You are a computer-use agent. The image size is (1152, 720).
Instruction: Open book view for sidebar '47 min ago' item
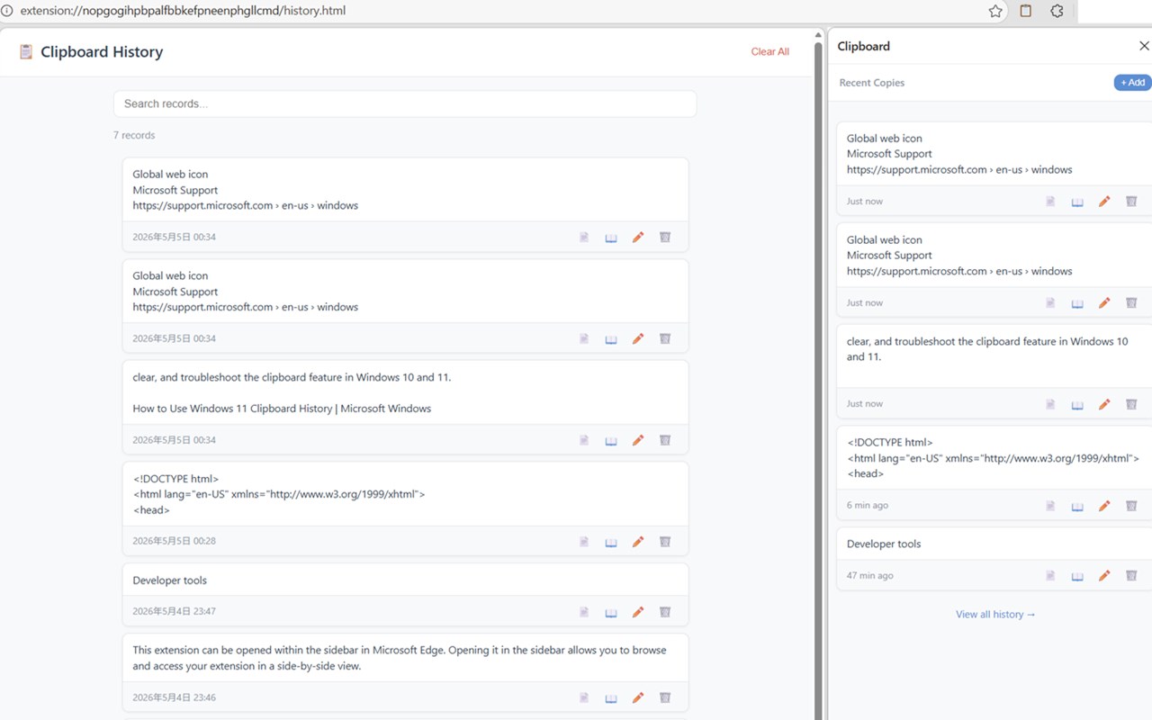click(x=1077, y=576)
